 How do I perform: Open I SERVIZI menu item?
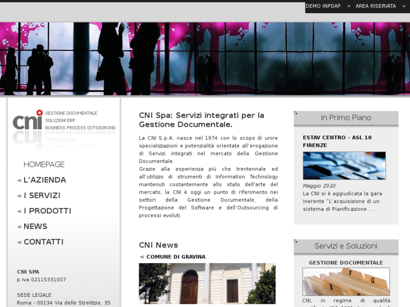42,195
